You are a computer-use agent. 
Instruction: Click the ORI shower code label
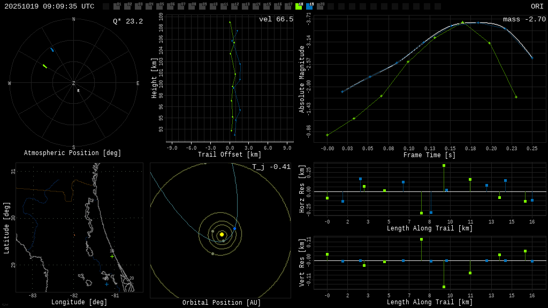click(537, 6)
